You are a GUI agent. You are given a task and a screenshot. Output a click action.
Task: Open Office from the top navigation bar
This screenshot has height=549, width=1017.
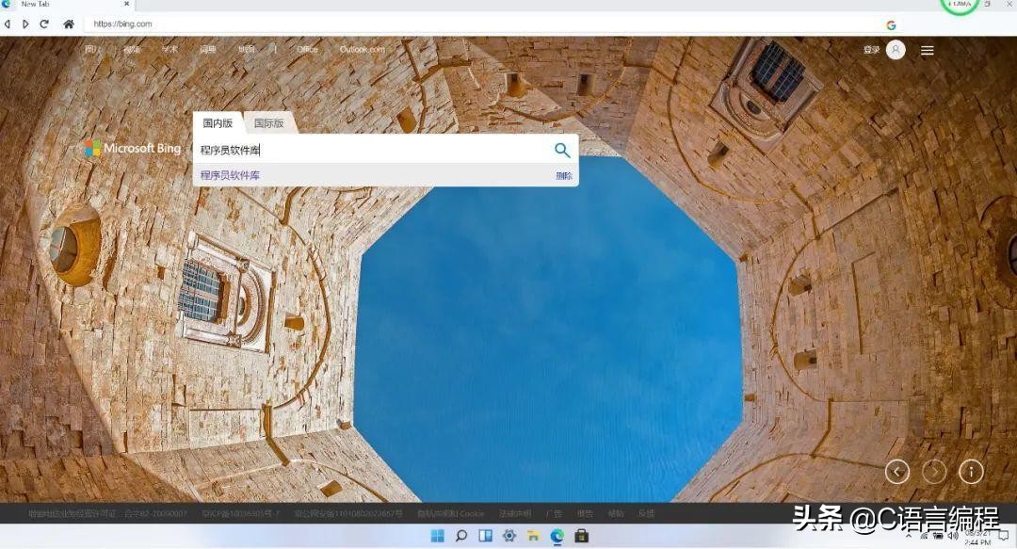pos(307,47)
